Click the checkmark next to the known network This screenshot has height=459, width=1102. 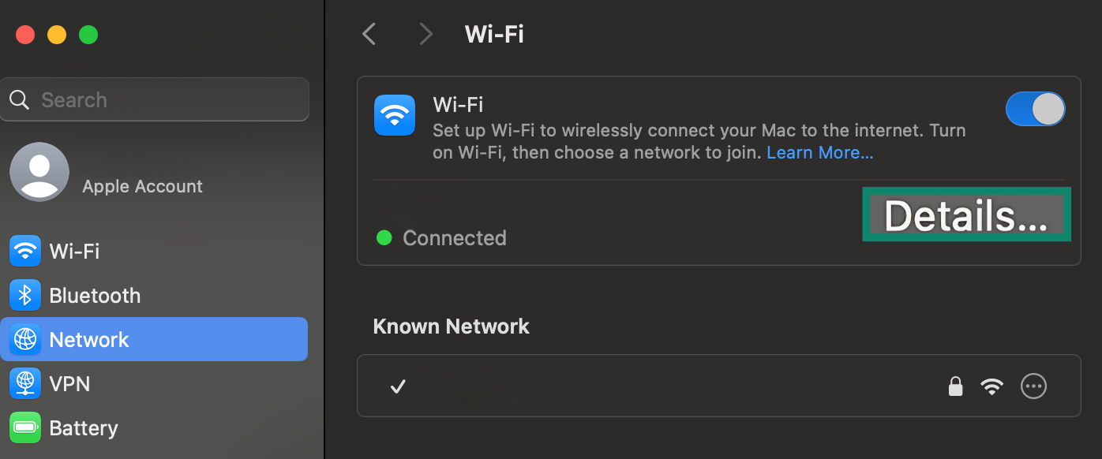398,386
